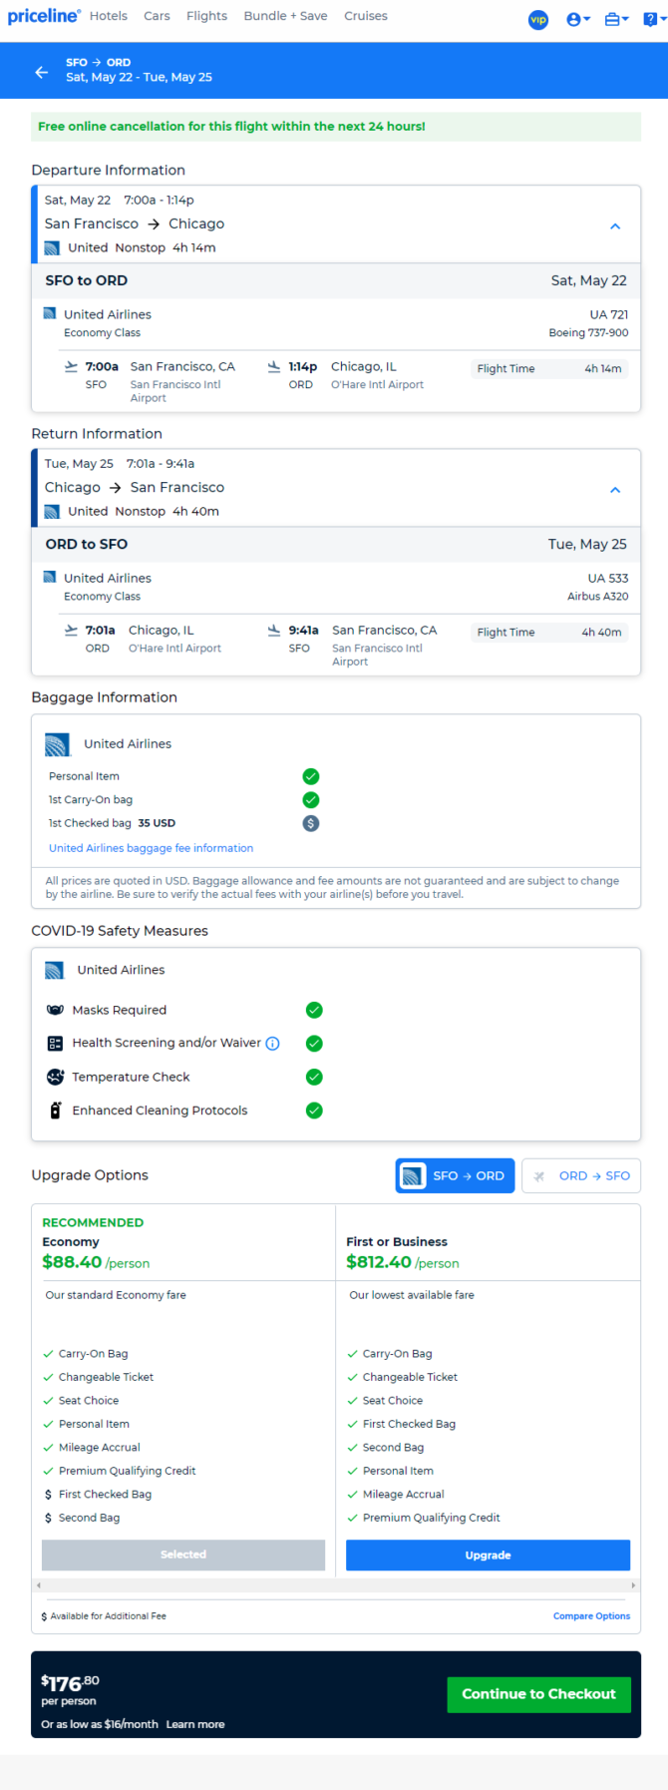Click the free online cancellation banner
Image resolution: width=668 pixels, height=1790 pixels.
click(336, 127)
